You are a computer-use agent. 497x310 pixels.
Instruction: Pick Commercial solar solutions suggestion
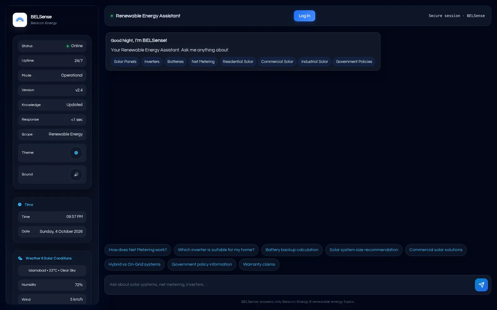(436, 250)
